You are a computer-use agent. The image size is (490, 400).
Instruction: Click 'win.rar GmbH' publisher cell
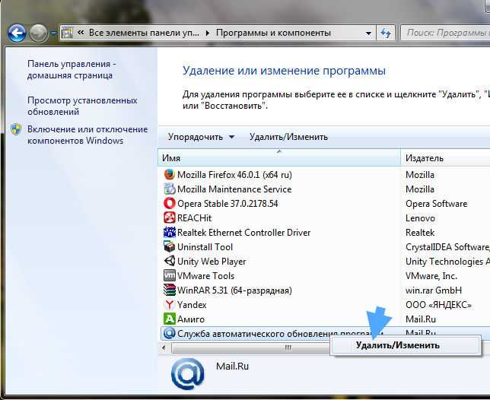tap(434, 290)
